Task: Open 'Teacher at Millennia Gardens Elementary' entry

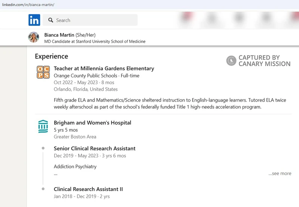Action: pos(104,68)
